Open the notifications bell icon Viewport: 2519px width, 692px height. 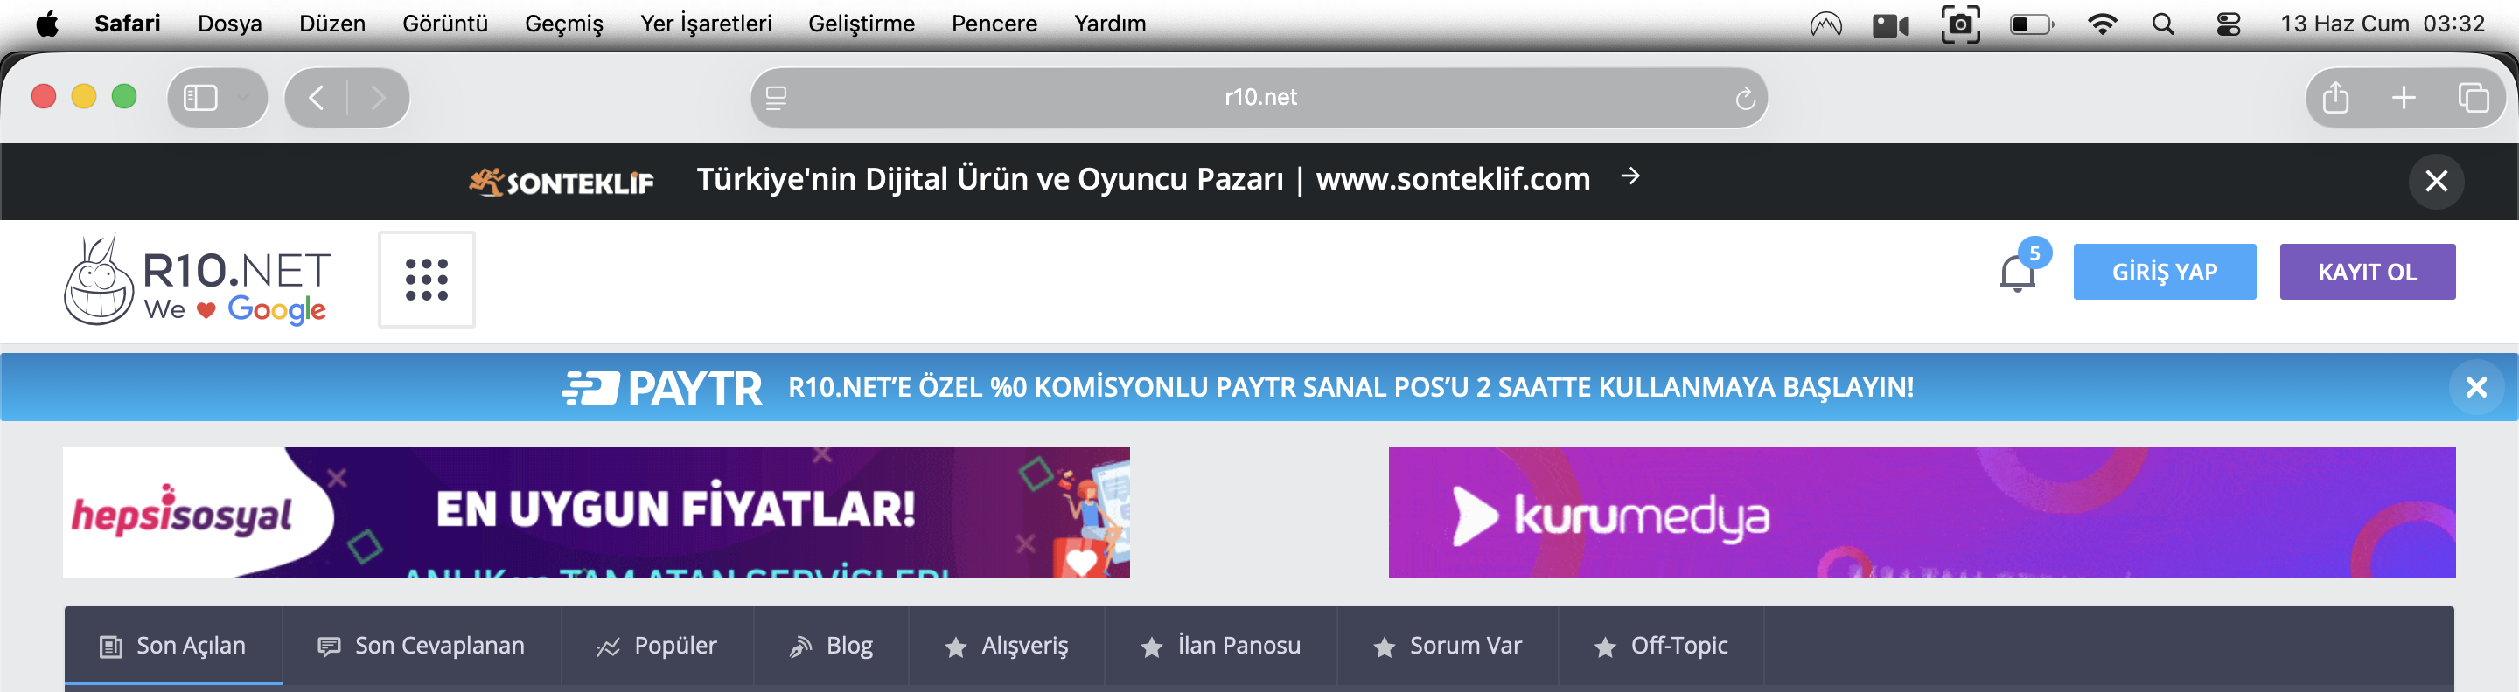[2017, 273]
